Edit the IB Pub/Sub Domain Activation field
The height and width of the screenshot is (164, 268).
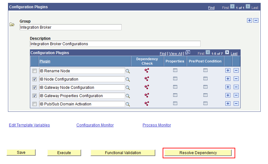coord(82,104)
